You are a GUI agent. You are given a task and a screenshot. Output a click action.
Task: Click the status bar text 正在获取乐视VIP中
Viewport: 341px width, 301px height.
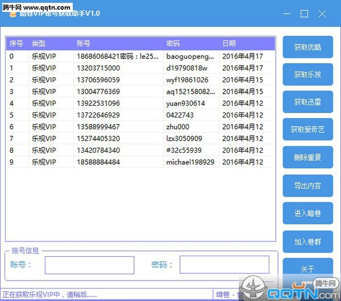click(x=49, y=295)
